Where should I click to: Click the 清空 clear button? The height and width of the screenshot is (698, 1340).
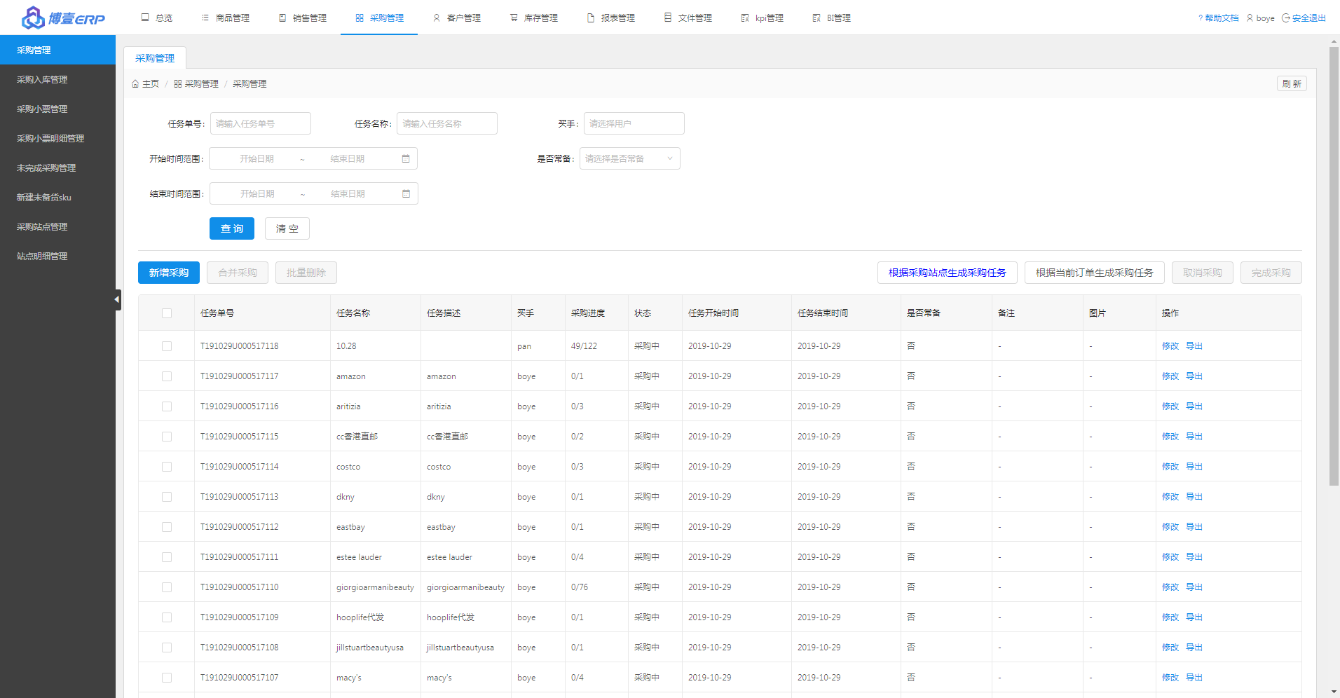[287, 228]
